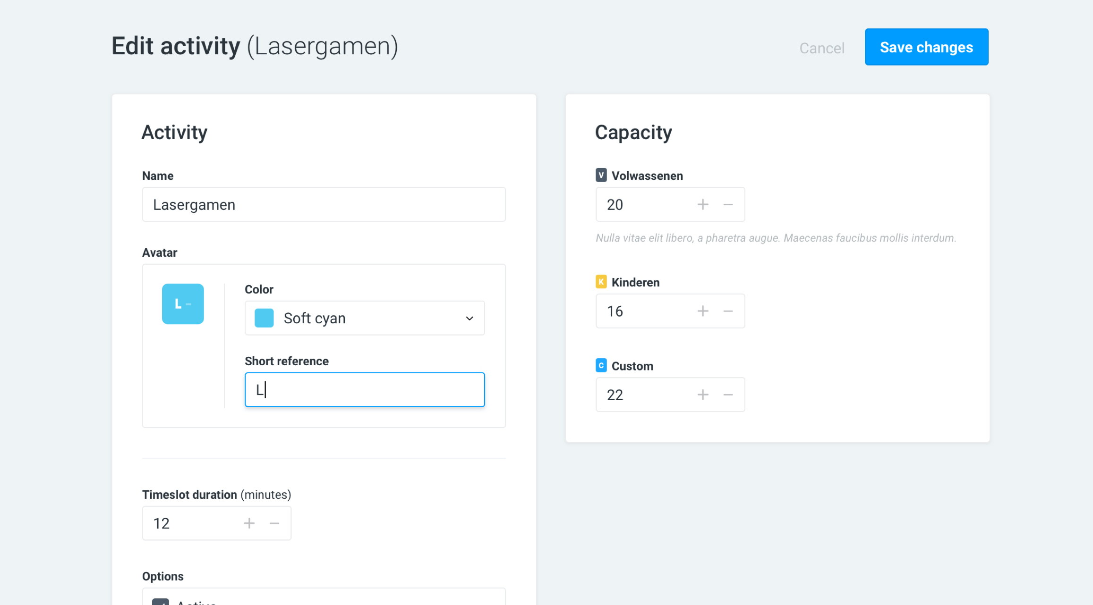Focus the Name input with Lasergamen
Image resolution: width=1093 pixels, height=605 pixels.
(324, 204)
